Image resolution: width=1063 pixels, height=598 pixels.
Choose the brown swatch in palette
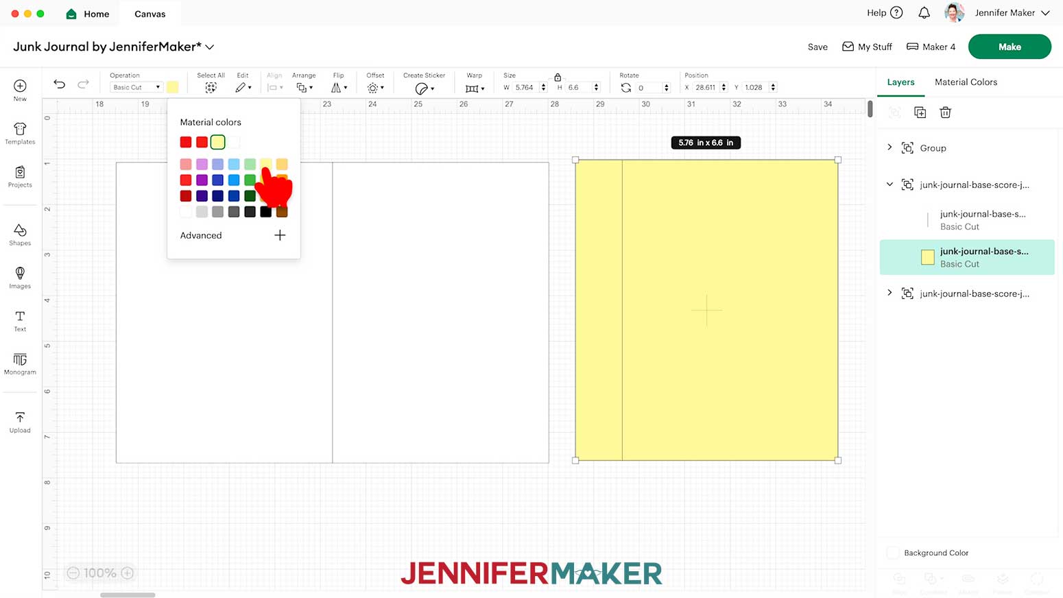tap(282, 212)
